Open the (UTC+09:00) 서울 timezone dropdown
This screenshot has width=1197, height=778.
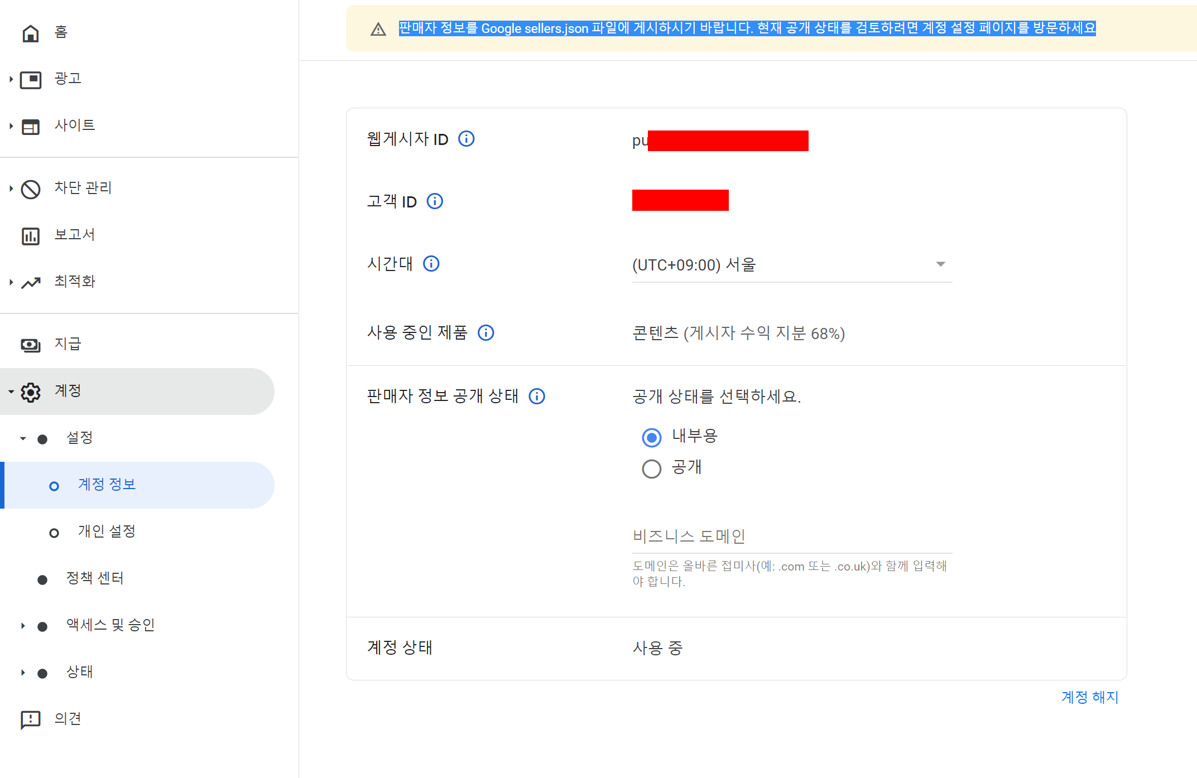click(x=791, y=265)
